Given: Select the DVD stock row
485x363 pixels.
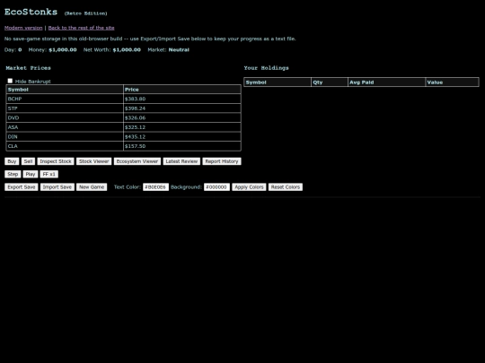Looking at the screenshot, I should [x=123, y=118].
